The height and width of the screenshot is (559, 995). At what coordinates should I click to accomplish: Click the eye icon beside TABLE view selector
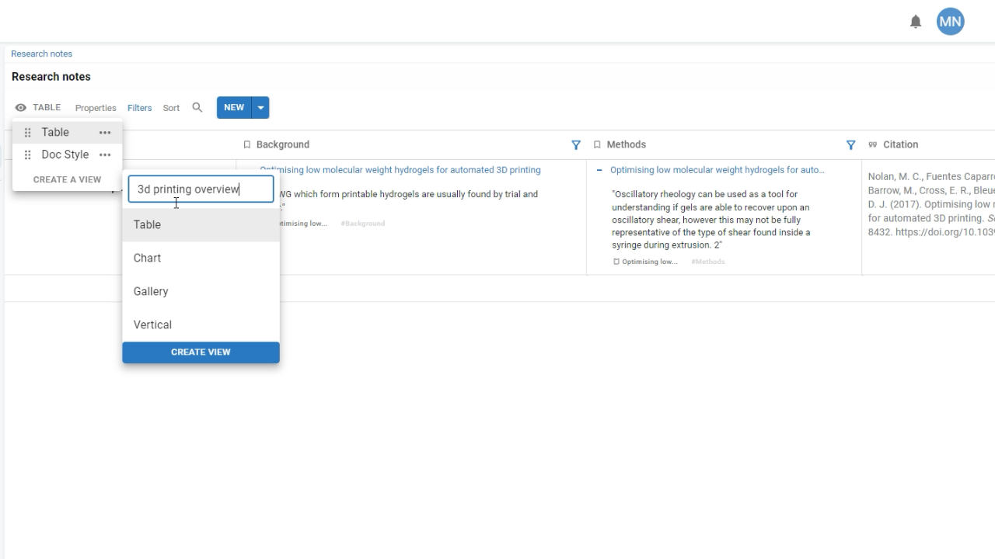point(21,107)
